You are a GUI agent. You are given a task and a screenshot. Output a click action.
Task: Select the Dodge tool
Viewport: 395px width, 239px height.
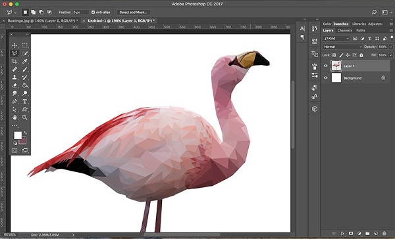point(25,93)
